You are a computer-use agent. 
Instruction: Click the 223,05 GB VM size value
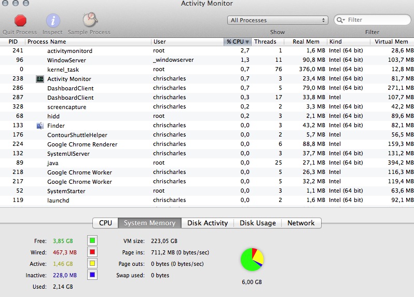coord(164,241)
